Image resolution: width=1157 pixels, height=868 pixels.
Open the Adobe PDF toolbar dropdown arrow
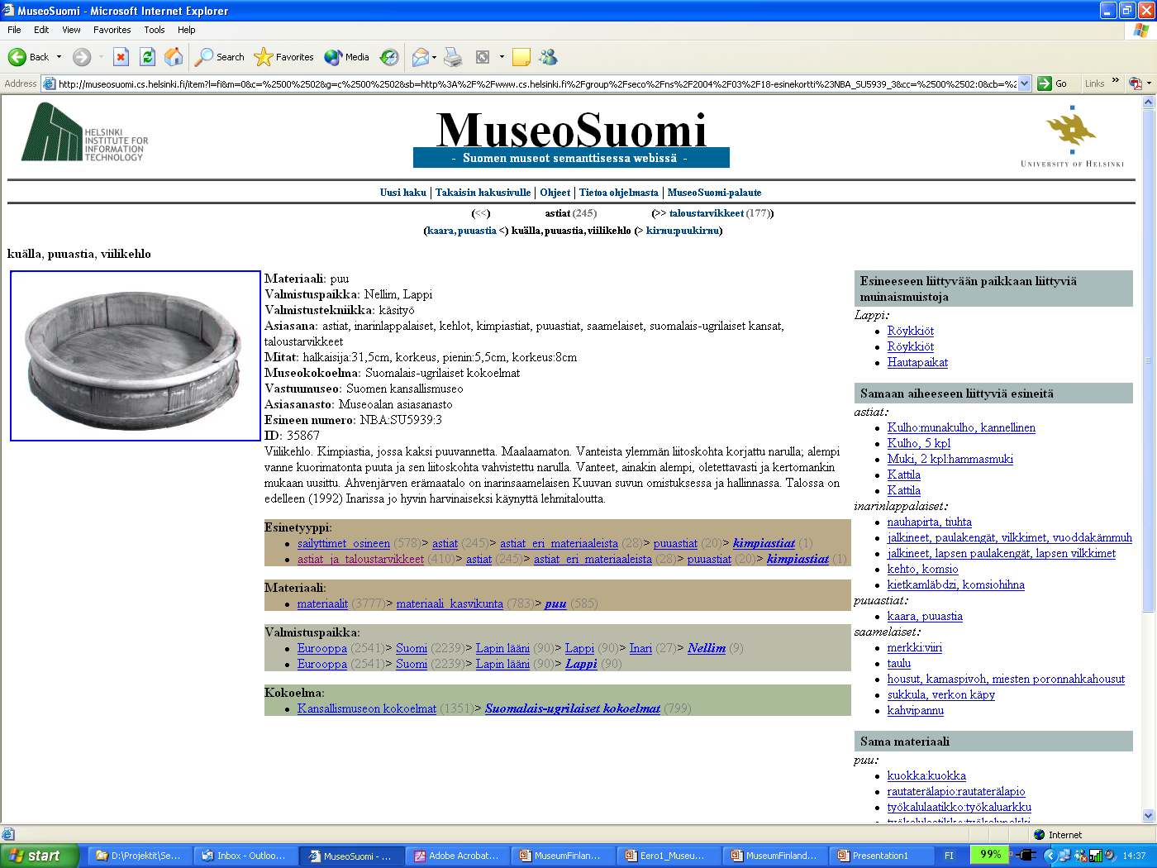pyautogui.click(x=1148, y=83)
